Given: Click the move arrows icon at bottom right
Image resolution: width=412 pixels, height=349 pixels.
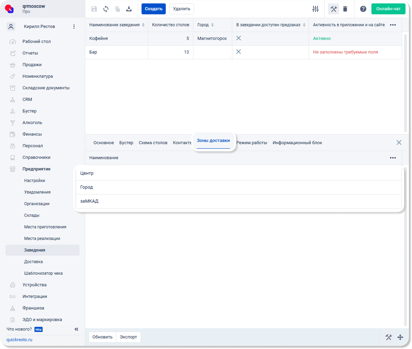Looking at the screenshot, I should pos(400,337).
